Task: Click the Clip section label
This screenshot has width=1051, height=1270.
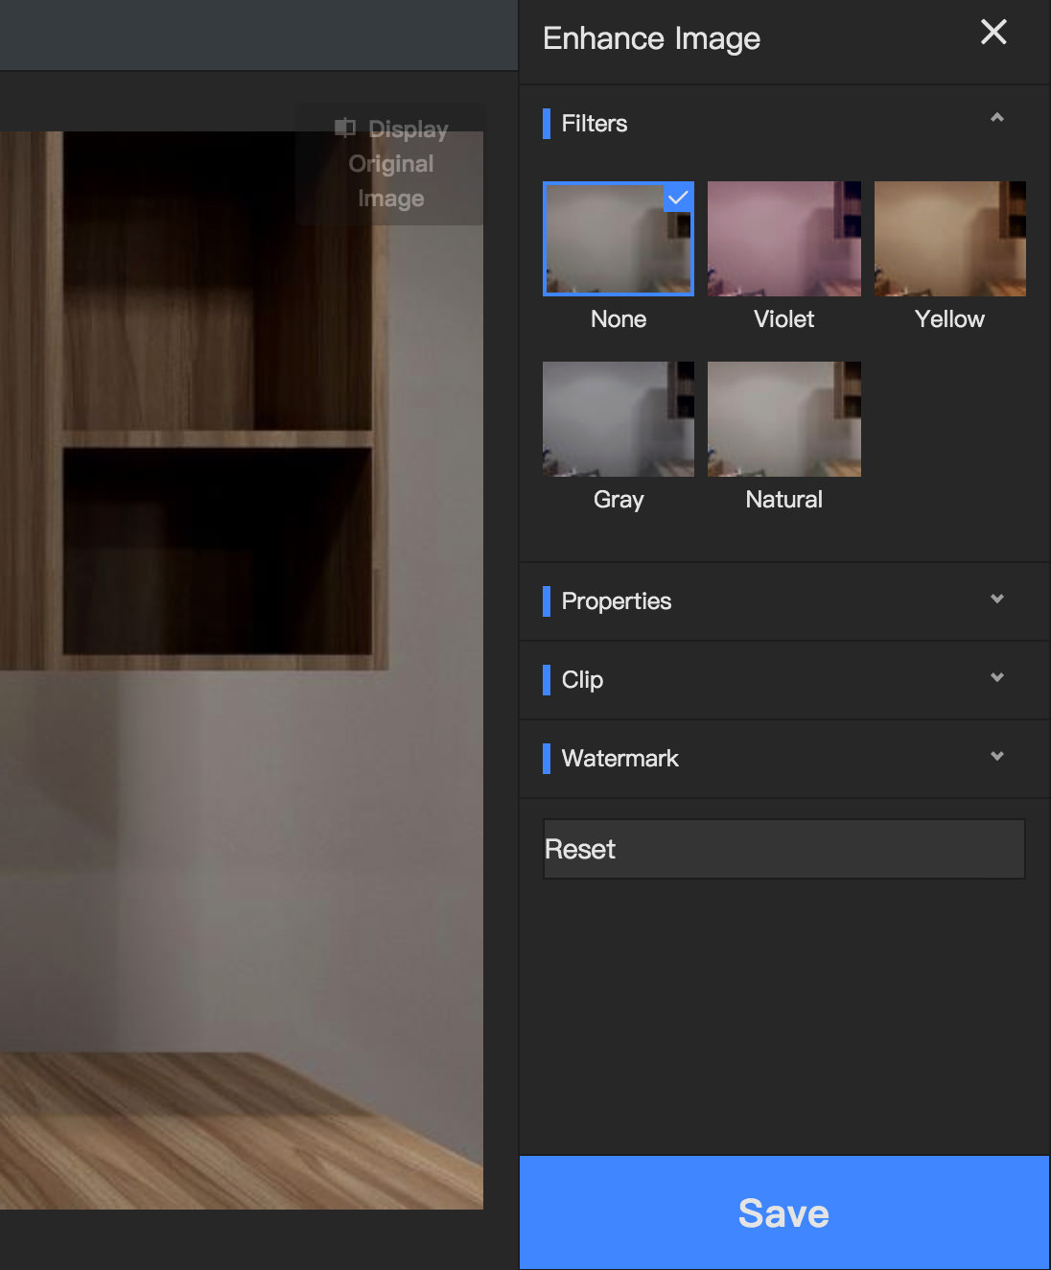Action: 583,679
